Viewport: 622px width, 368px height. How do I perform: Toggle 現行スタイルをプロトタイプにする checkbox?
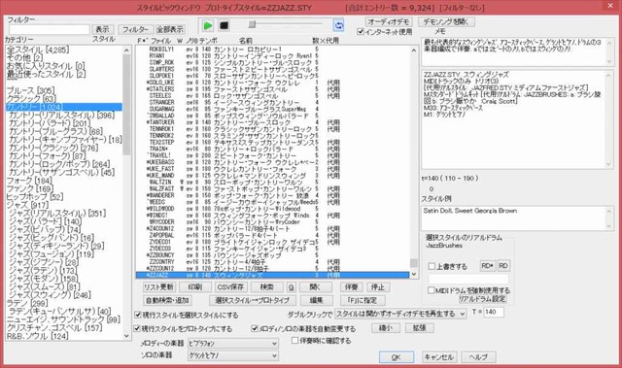(x=137, y=328)
